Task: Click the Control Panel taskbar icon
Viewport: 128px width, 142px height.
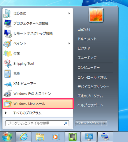Action: click(89, 137)
